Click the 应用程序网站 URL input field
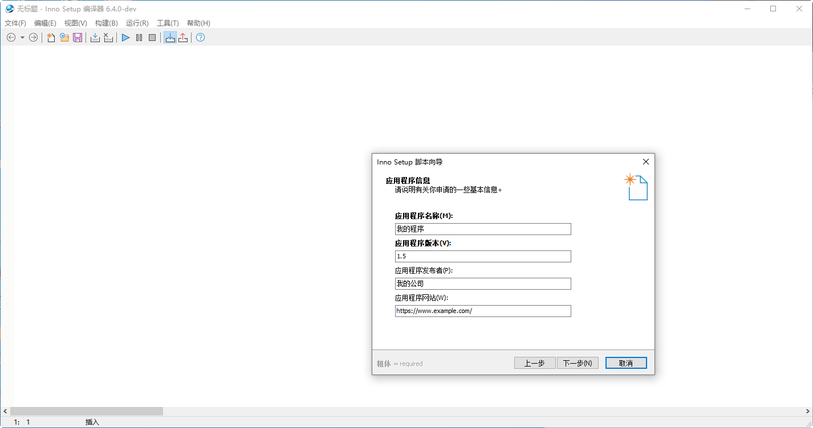 (x=483, y=311)
